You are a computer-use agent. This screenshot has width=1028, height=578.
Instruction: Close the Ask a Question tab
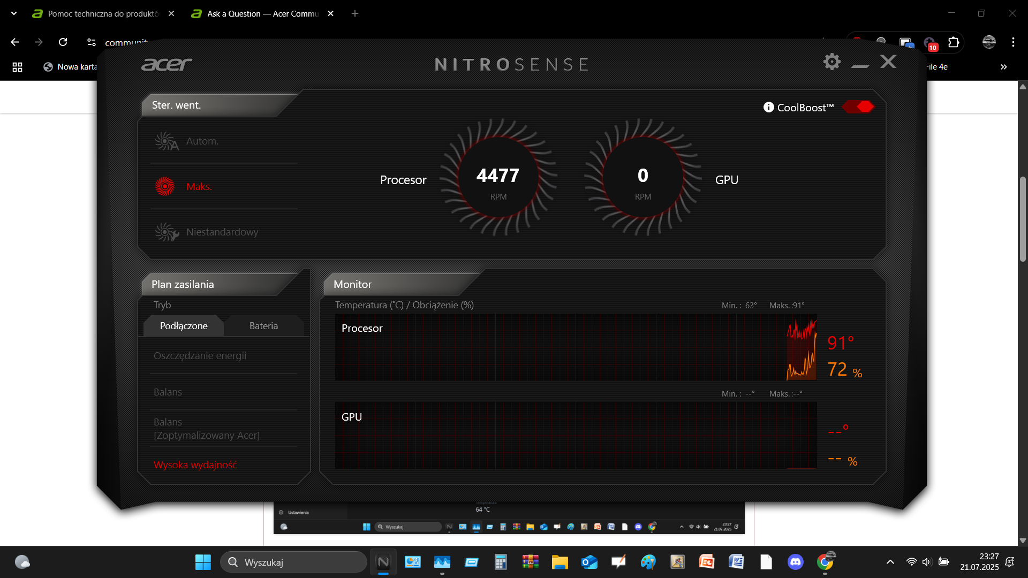point(330,13)
